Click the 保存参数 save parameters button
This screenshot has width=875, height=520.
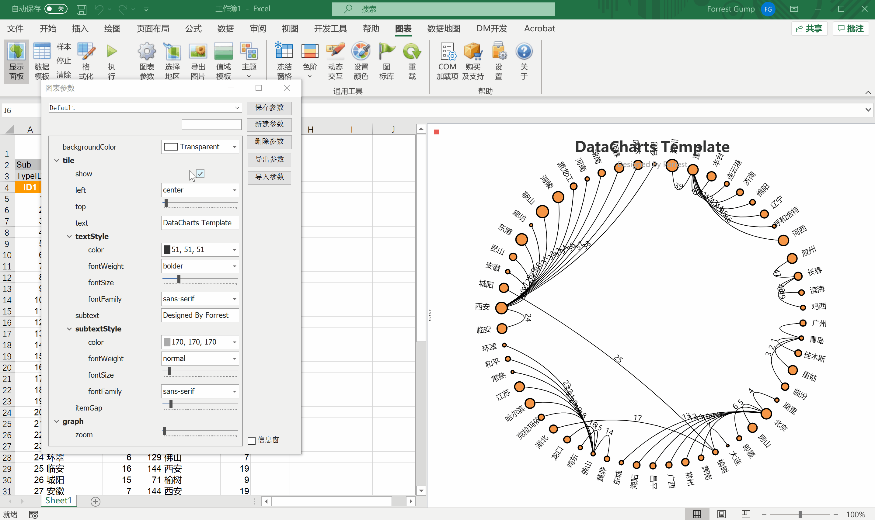[269, 108]
